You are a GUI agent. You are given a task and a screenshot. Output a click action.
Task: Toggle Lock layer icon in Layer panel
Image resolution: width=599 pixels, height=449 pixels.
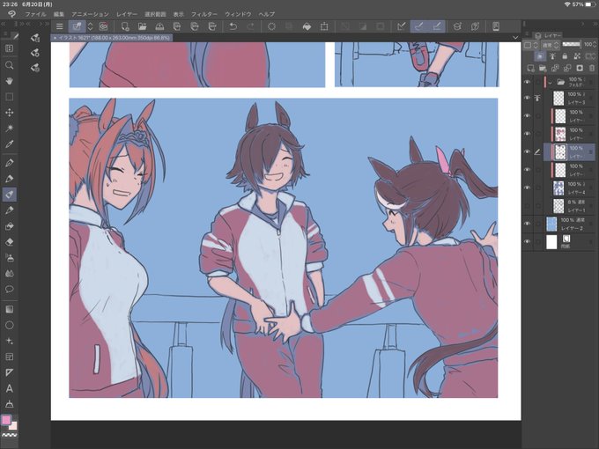565,56
